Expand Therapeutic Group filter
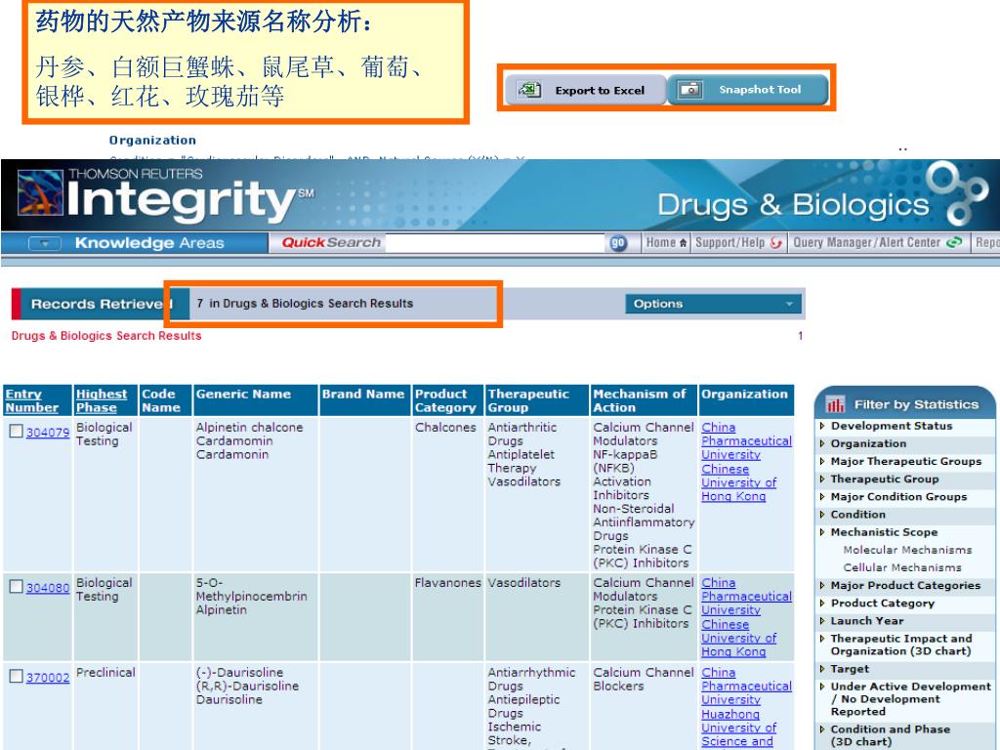The image size is (1000, 750). [x=822, y=479]
